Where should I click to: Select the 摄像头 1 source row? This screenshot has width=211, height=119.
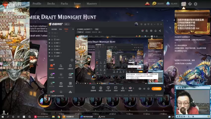coord(61,53)
